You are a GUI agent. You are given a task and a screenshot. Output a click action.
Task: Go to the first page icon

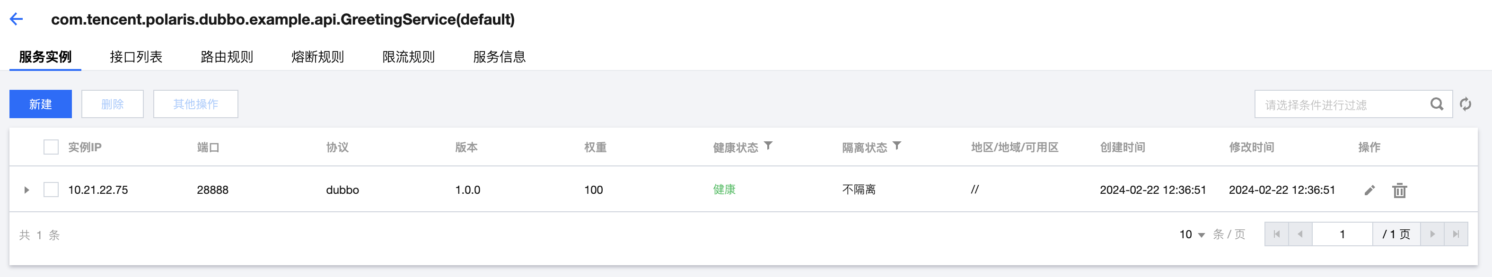[x=1277, y=234]
